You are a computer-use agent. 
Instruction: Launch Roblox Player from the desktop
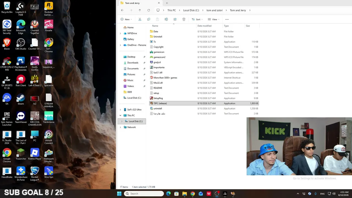(x=35, y=154)
